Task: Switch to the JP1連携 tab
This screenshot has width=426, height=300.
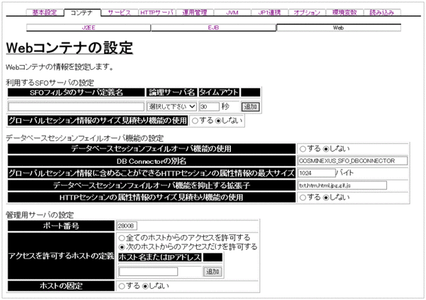Action: pos(269,12)
